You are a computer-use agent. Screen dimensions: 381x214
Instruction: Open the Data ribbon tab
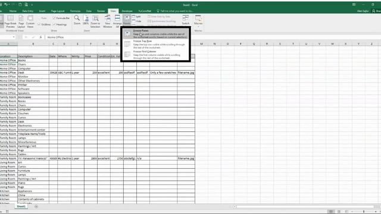[89, 11]
